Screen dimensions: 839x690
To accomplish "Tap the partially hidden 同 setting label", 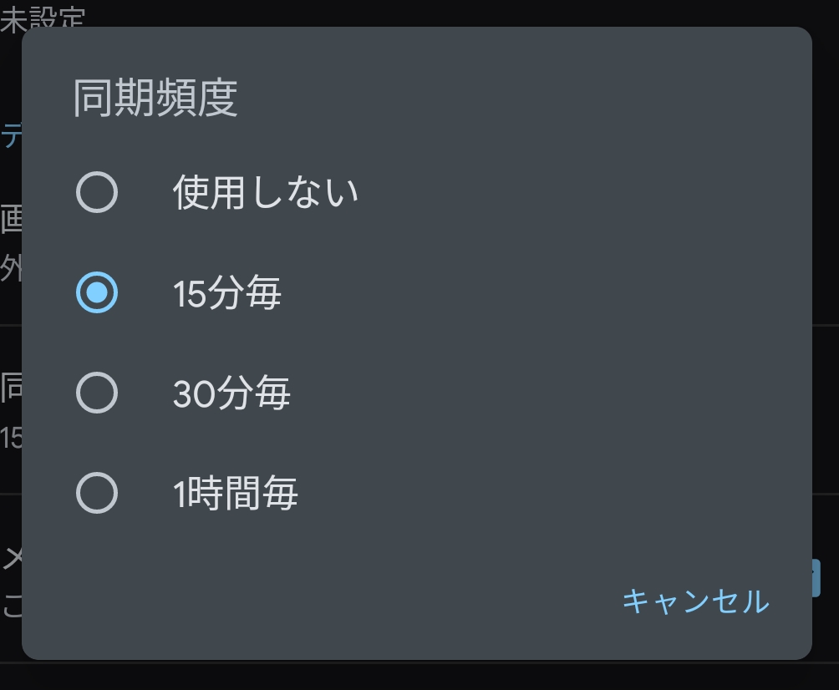I will (10, 388).
